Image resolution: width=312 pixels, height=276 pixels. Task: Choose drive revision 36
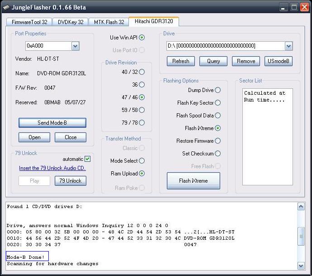coord(142,85)
